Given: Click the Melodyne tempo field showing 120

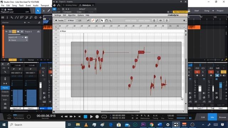Looking at the screenshot, I should [x=82, y=21].
